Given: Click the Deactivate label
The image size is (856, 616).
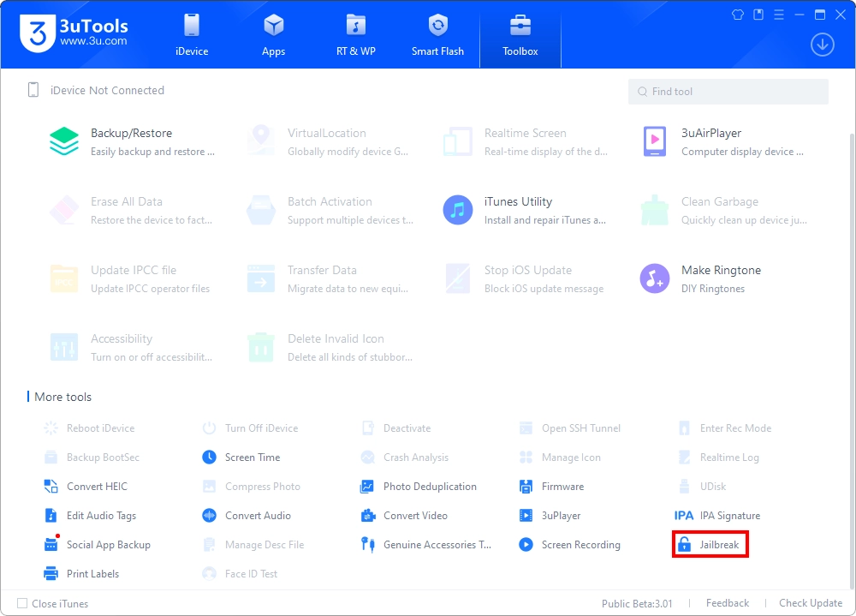Looking at the screenshot, I should (x=407, y=428).
